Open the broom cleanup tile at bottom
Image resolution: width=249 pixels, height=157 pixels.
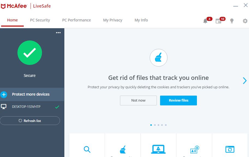click(x=123, y=149)
